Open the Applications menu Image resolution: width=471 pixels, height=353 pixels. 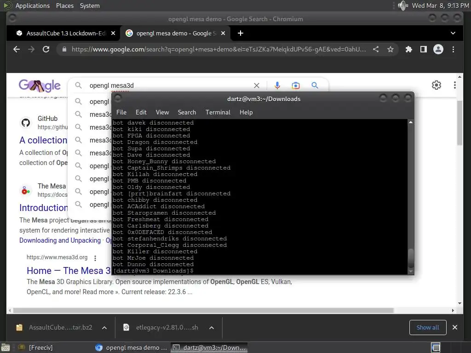pos(33,6)
